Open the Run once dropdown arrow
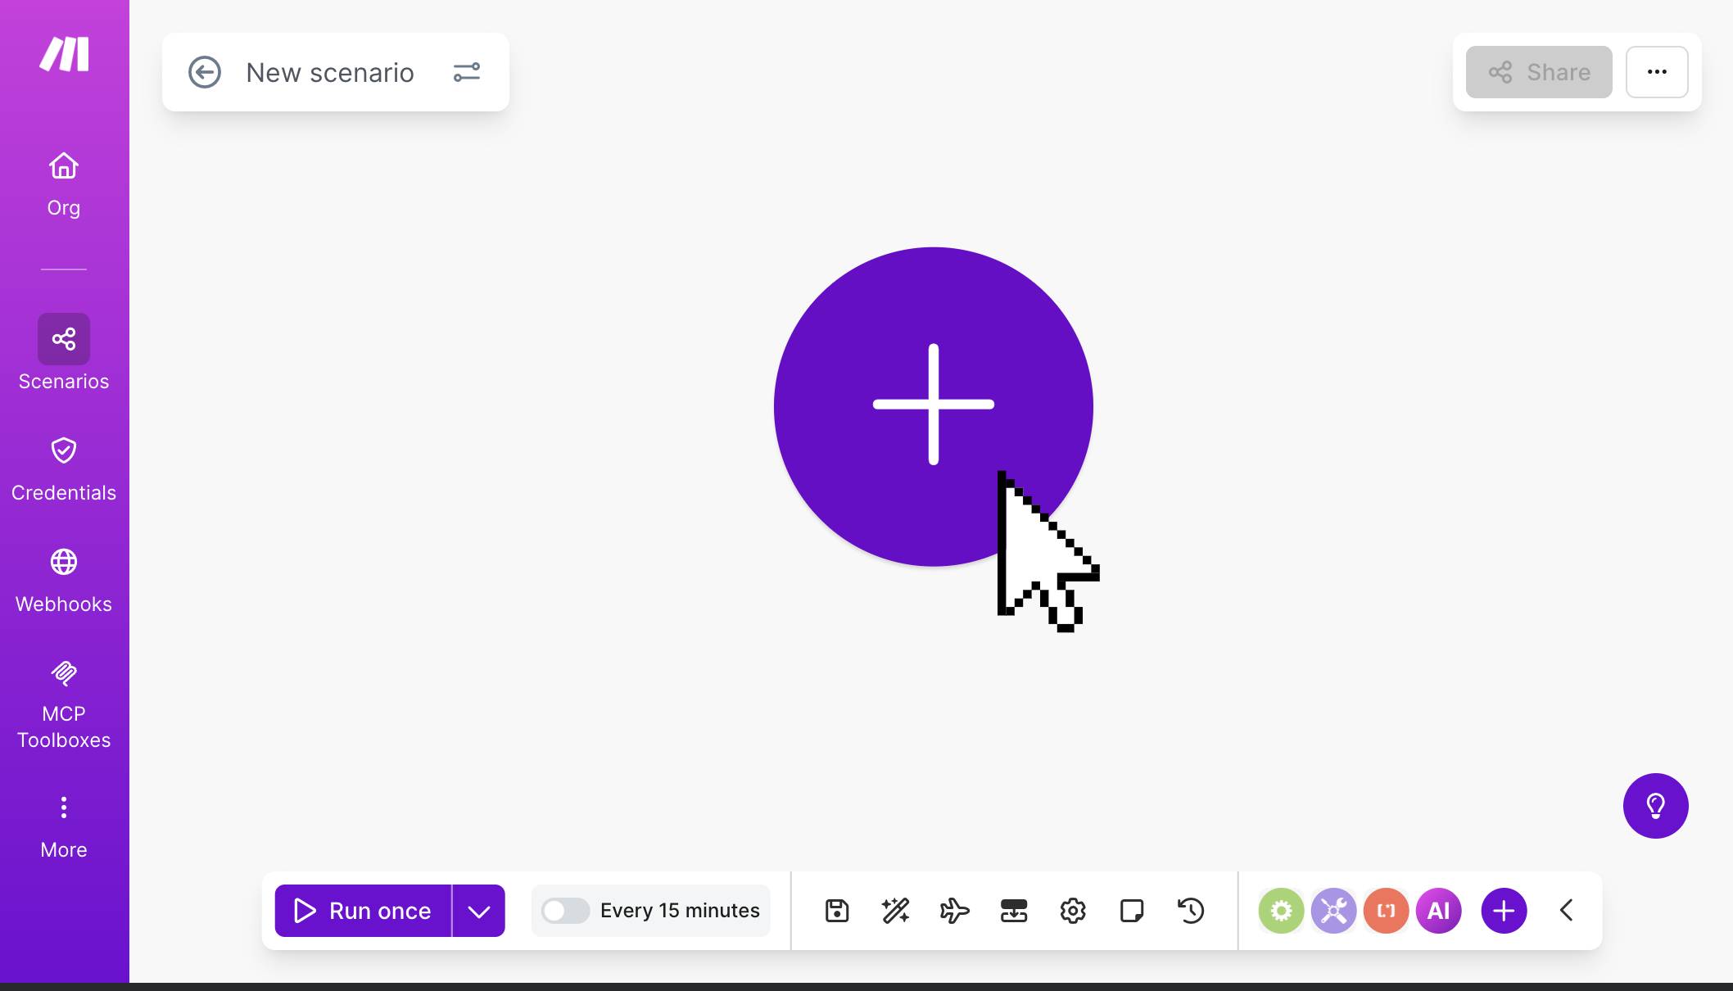 pyautogui.click(x=479, y=910)
